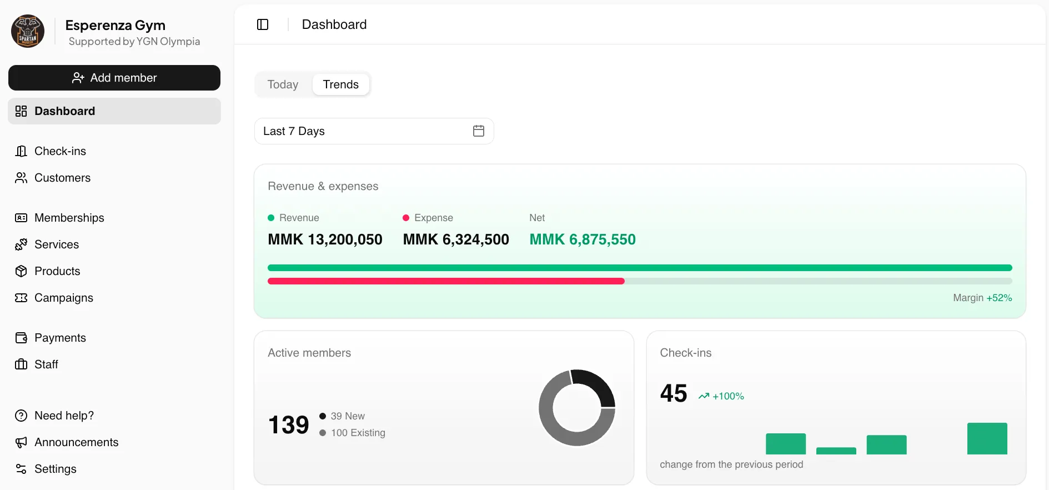Click the tallest check-ins bar

pos(987,439)
